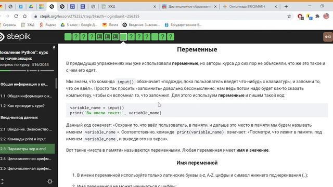Reload the Stepik page

pos(16,16)
